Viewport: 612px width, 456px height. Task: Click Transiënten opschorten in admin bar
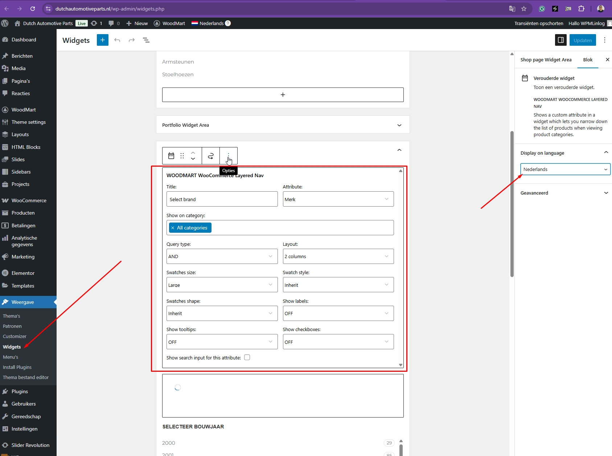pyautogui.click(x=539, y=23)
